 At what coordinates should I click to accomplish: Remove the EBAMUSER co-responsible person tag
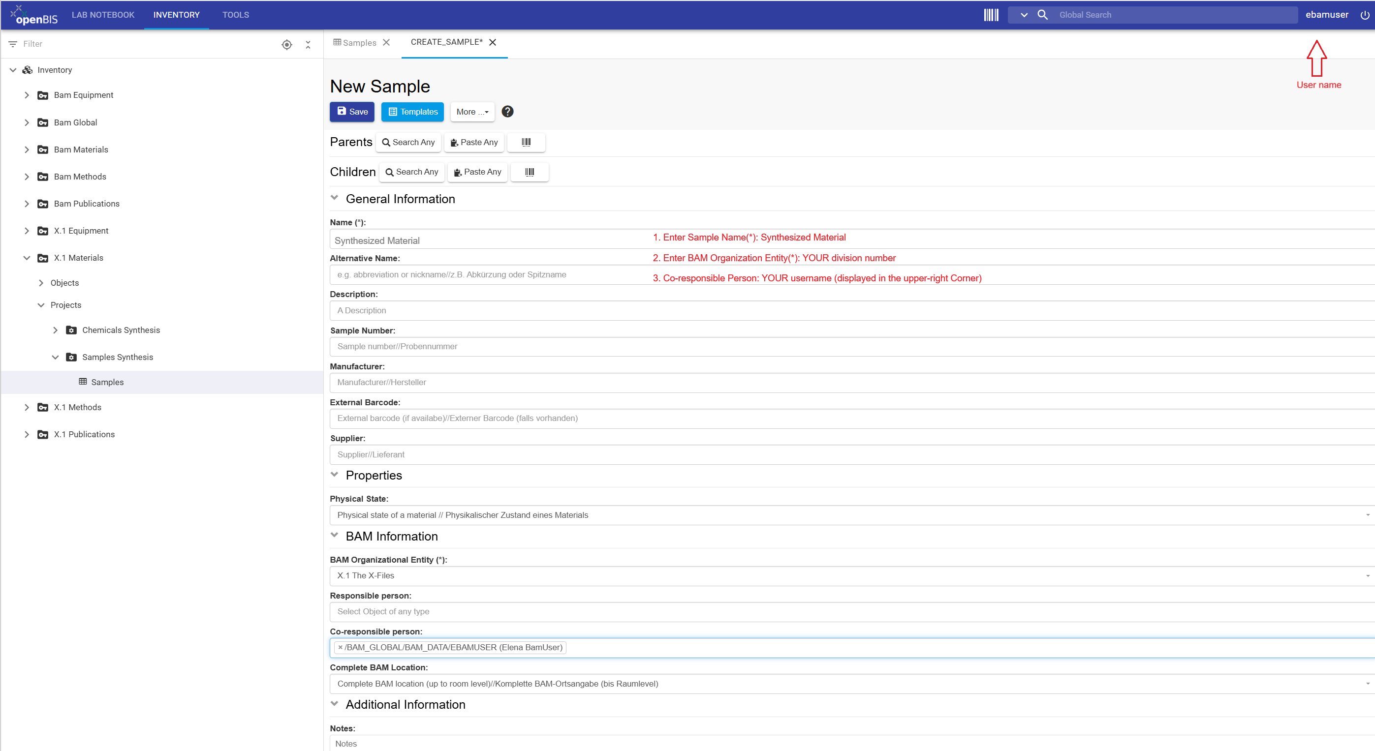[340, 647]
